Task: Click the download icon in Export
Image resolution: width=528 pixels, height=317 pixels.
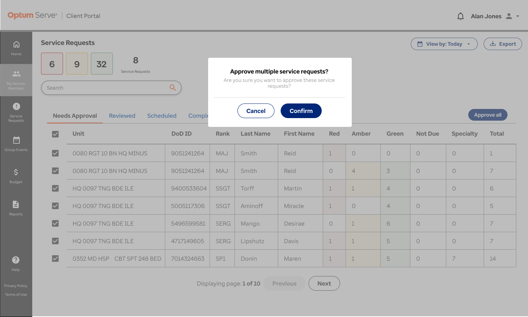Action: coord(493,44)
